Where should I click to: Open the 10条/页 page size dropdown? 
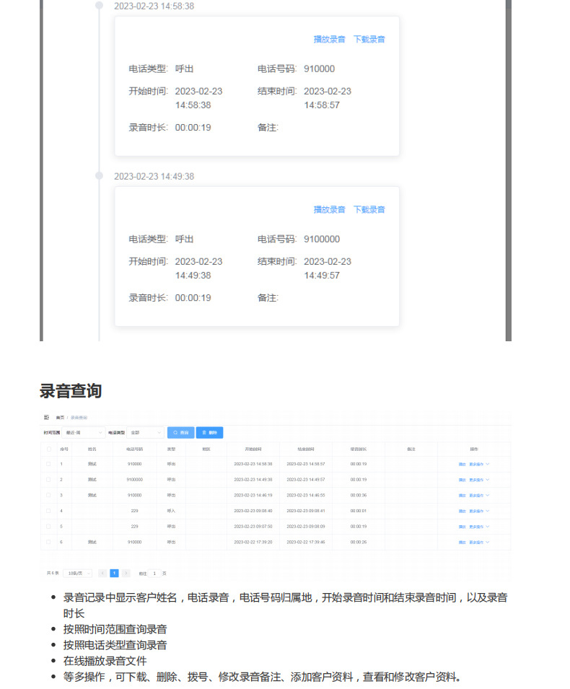(77, 574)
